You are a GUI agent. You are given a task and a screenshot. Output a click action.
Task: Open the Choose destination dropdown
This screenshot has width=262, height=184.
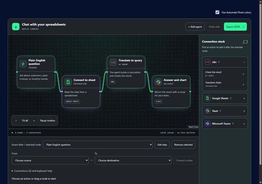click(133, 160)
